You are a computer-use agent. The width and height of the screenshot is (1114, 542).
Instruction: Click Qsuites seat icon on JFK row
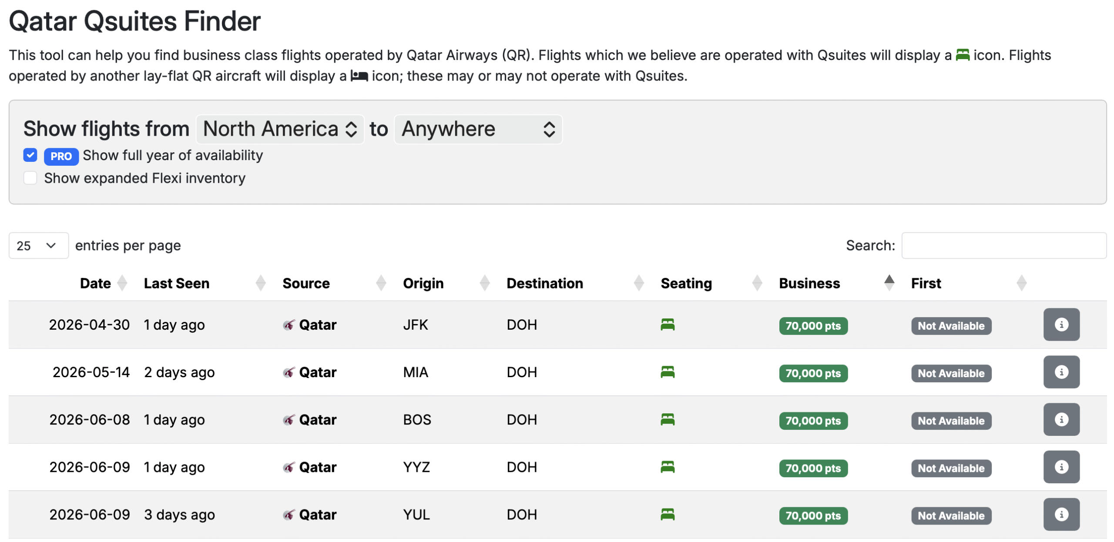click(x=667, y=325)
